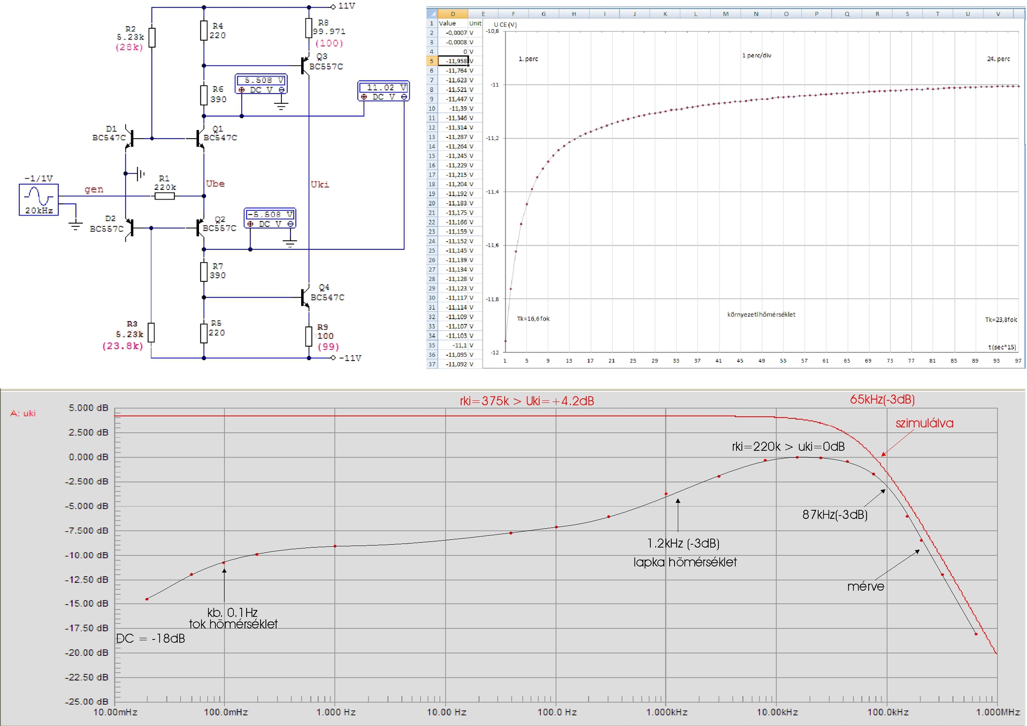Click row 5 header
This screenshot has height=726, width=1027.
pos(432,61)
